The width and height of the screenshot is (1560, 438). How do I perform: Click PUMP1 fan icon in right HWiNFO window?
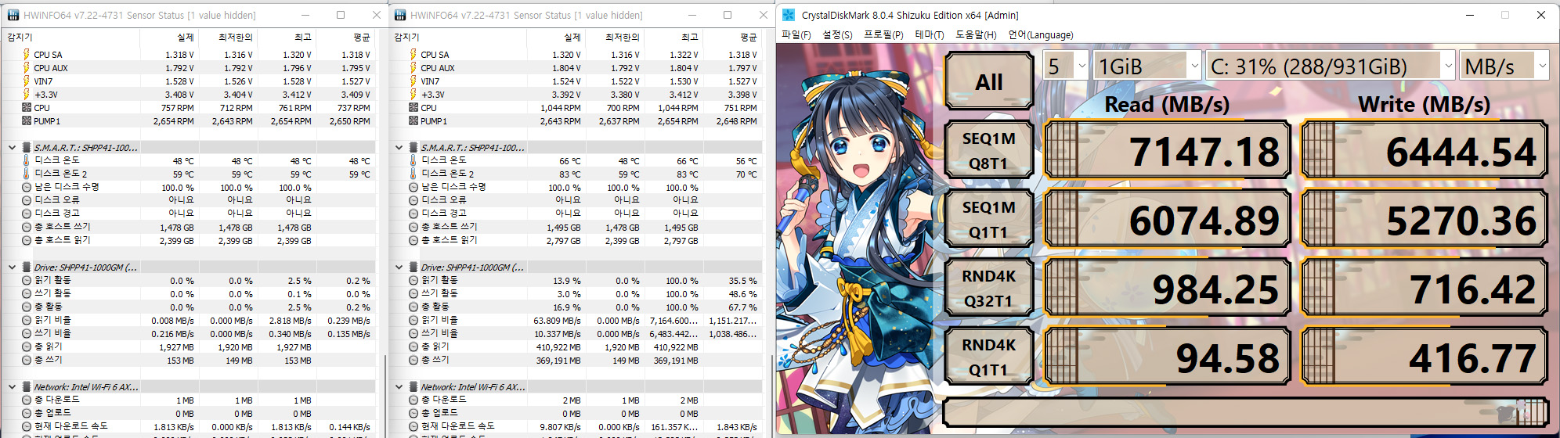(x=413, y=121)
